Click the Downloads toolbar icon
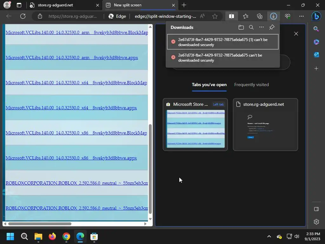 click(273, 16)
